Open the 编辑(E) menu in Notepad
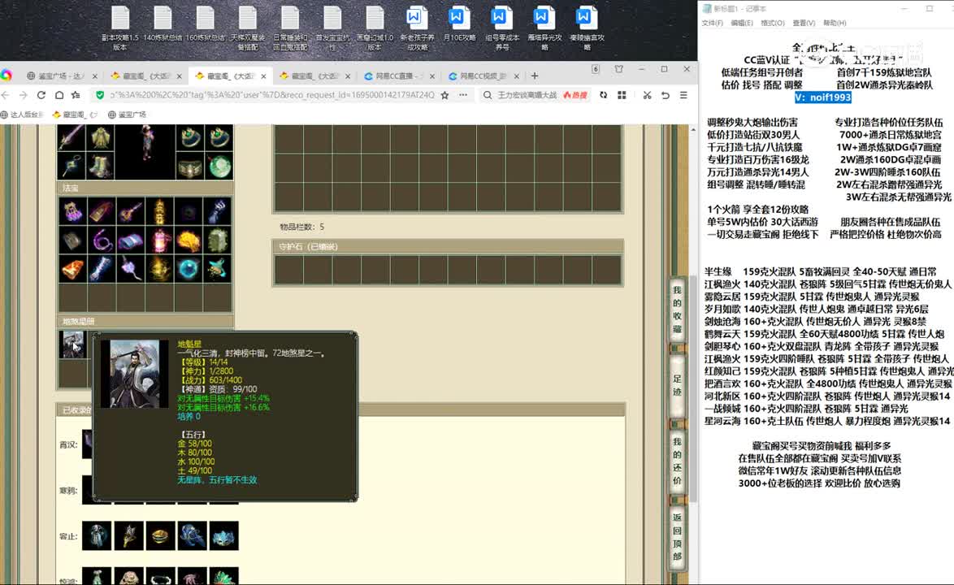 [x=741, y=23]
